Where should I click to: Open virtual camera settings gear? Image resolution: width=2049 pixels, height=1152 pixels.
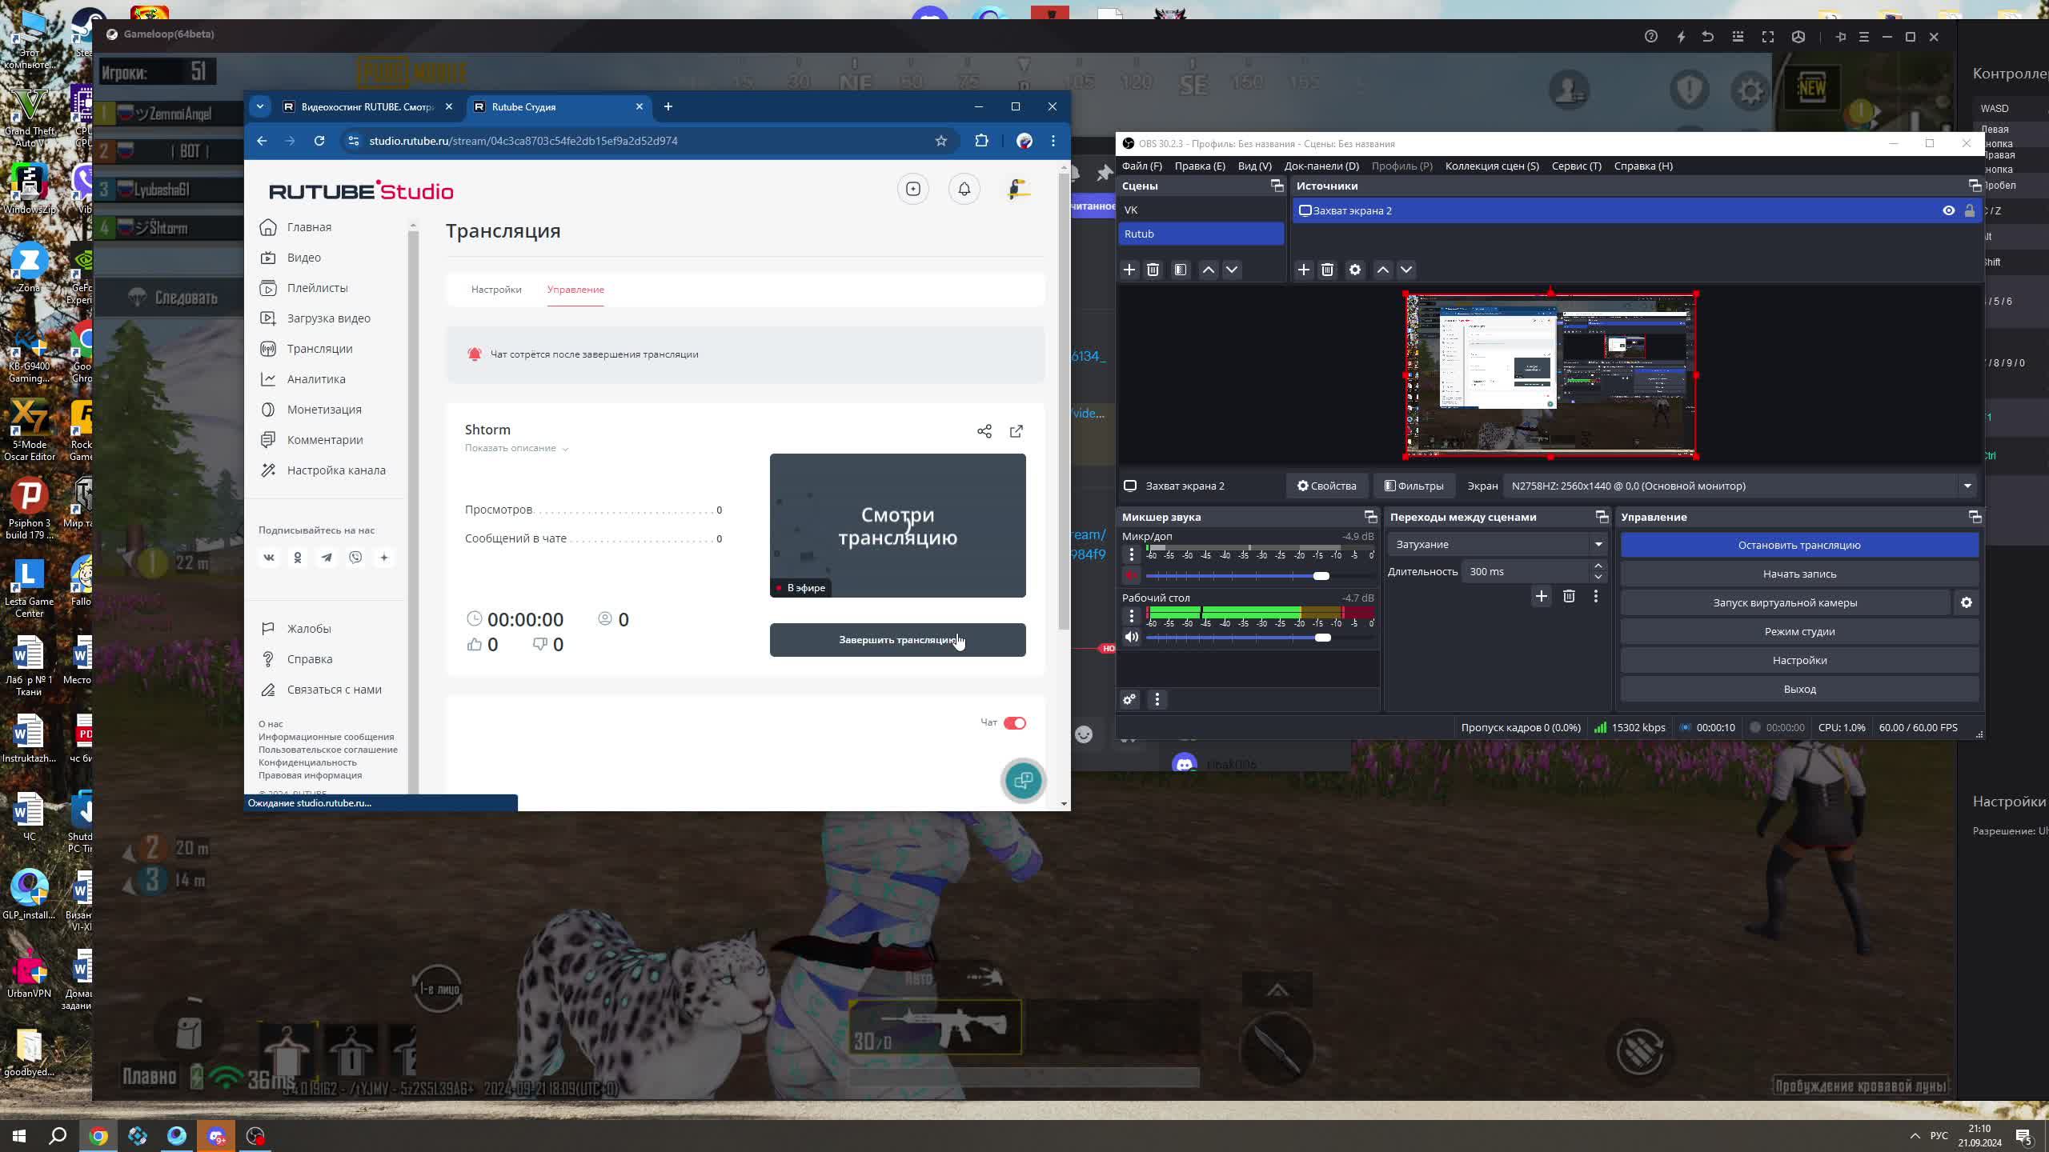click(x=1966, y=602)
